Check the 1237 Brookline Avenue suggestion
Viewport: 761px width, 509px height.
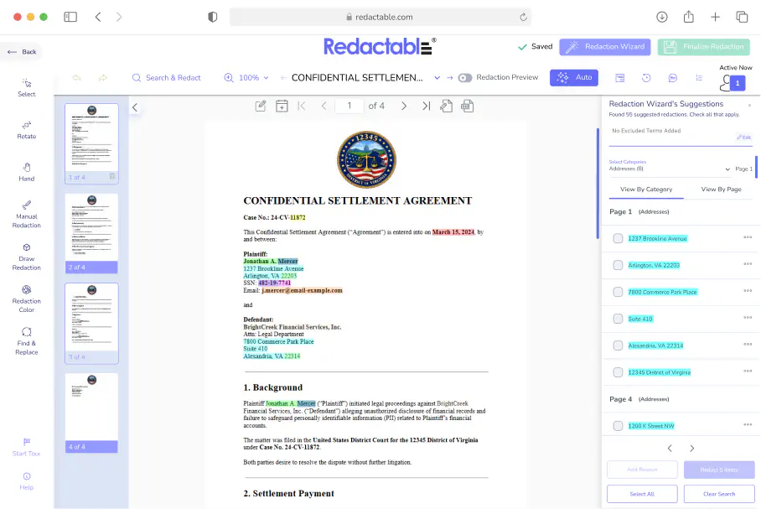[618, 238]
